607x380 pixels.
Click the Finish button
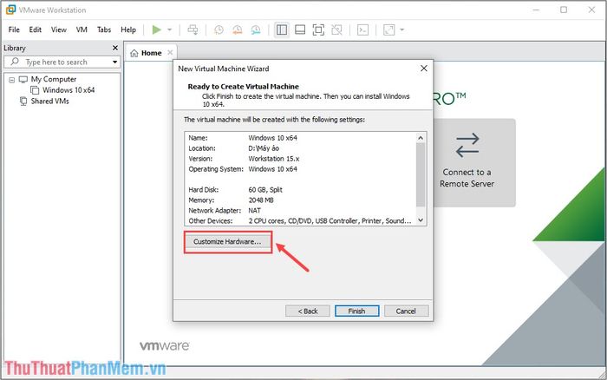click(356, 311)
